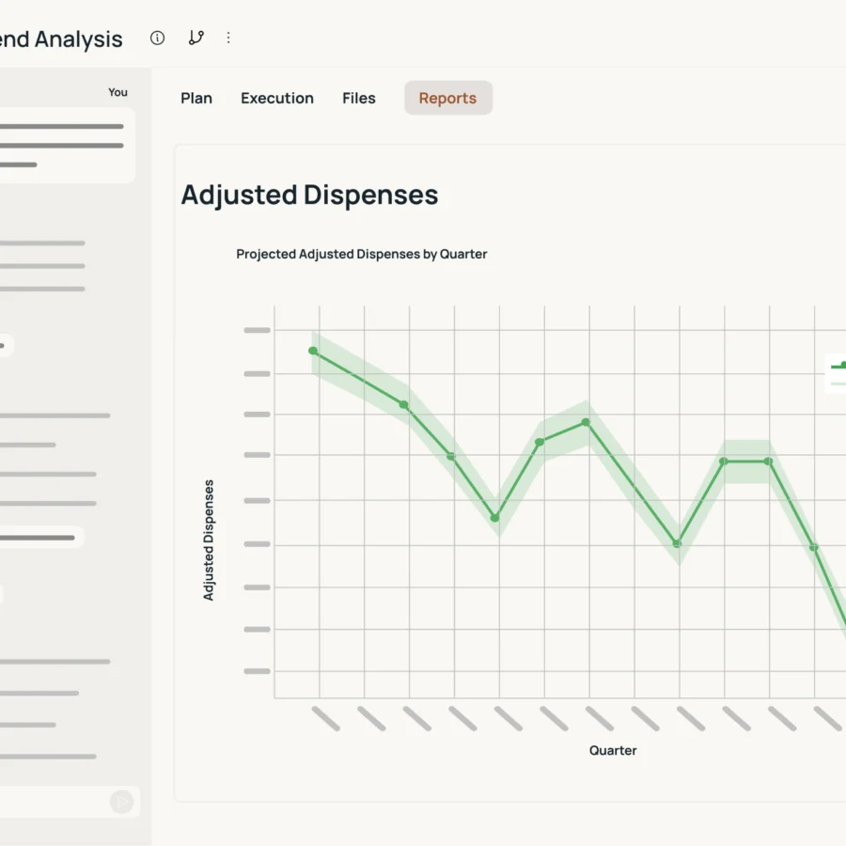Viewport: 846px width, 846px height.
Task: Click the chat message input field
Action: tap(54, 802)
